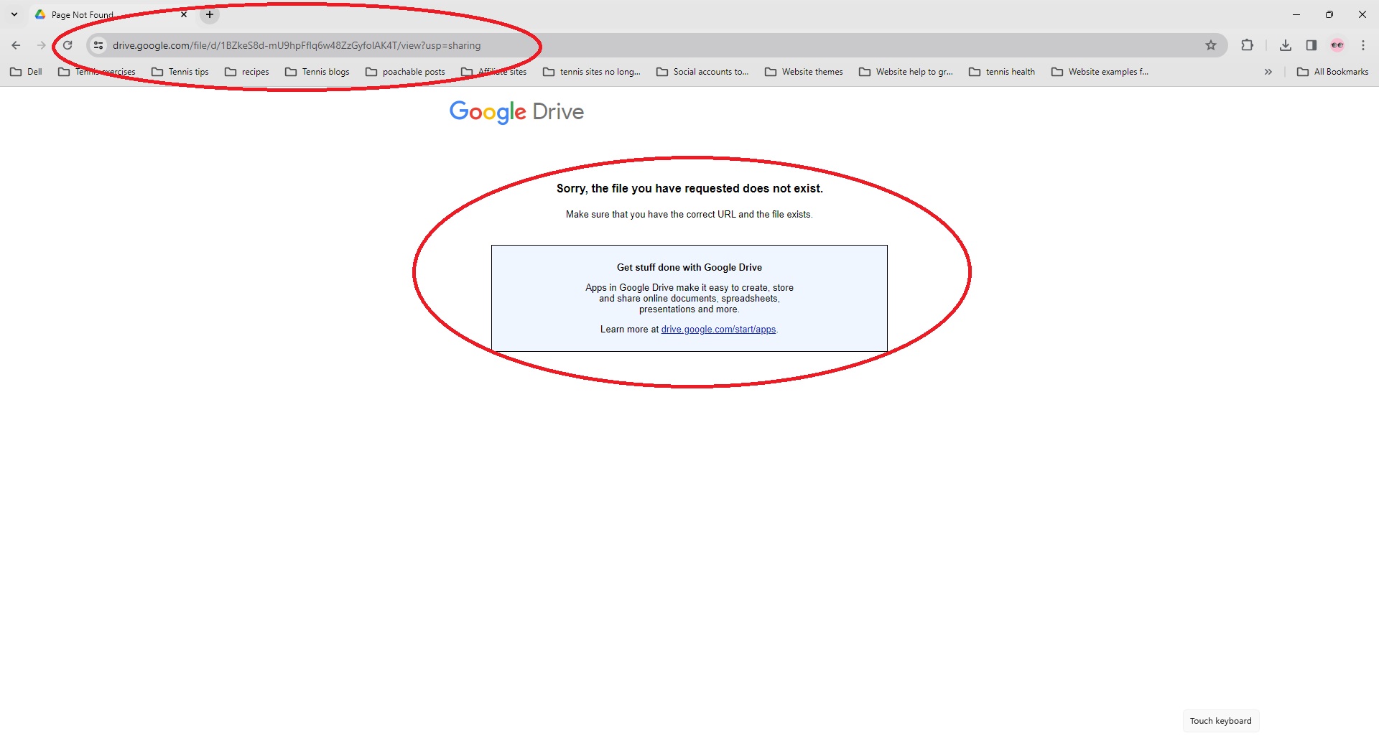1379x741 pixels.
Task: Open the Social accounts bookmark folder
Action: (702, 72)
